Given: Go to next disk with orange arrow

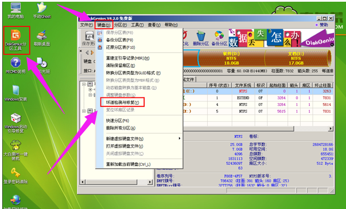Looking at the screenshot, I should [92, 53].
